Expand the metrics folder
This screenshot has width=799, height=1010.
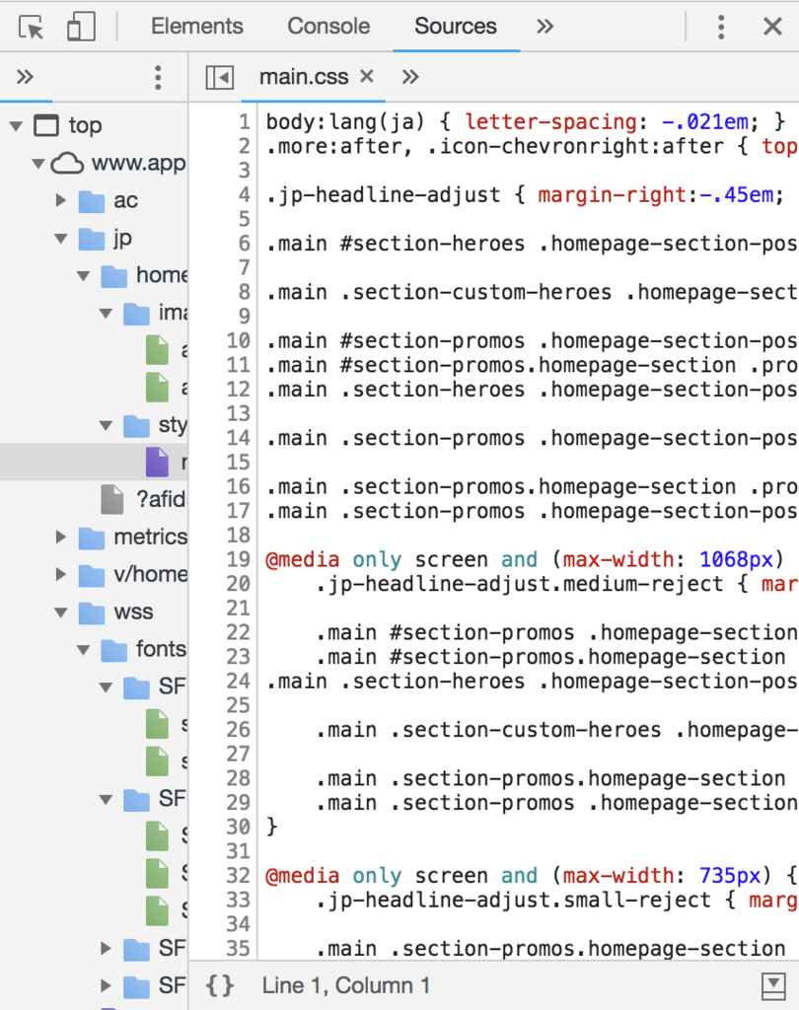61,537
